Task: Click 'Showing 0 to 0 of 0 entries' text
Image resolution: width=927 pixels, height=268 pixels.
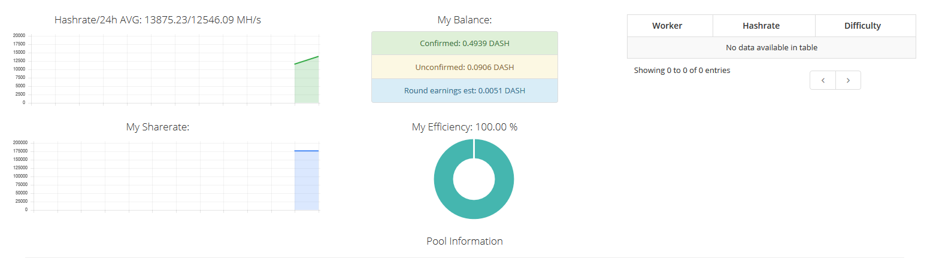Action: 682,70
